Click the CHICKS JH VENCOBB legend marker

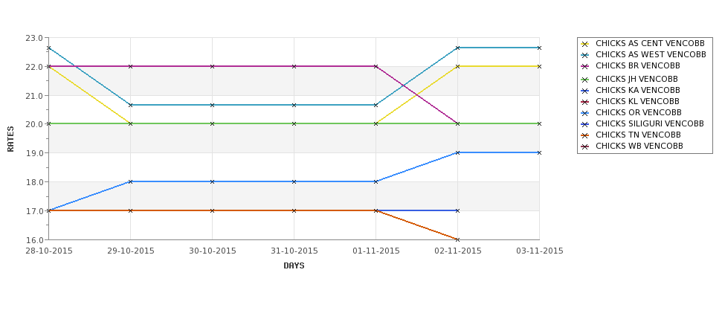pyautogui.click(x=585, y=80)
